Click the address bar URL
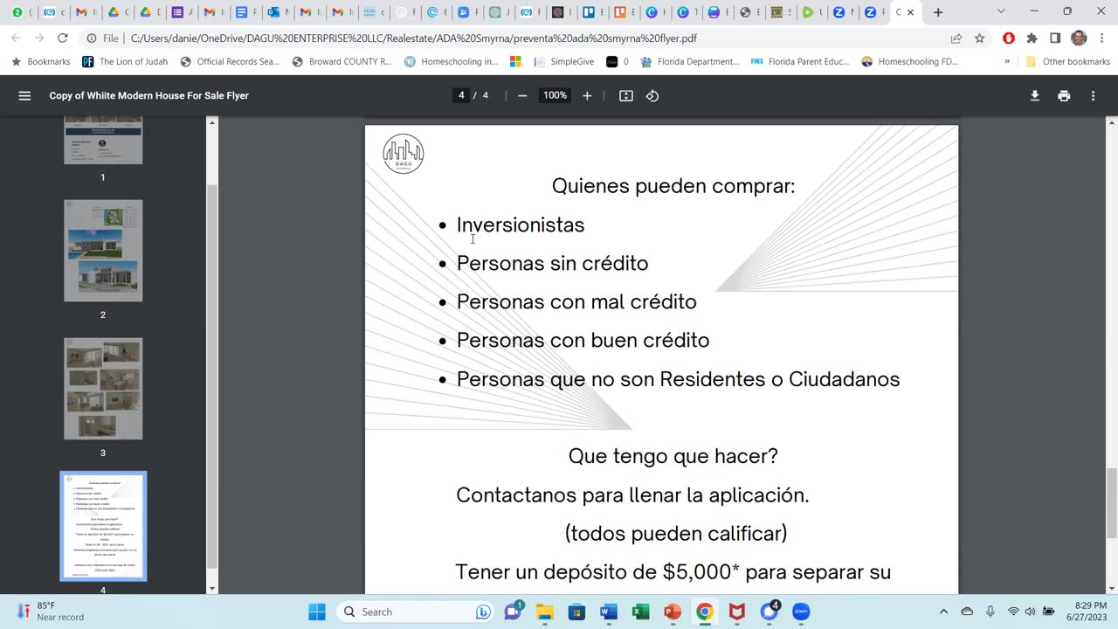 click(413, 38)
